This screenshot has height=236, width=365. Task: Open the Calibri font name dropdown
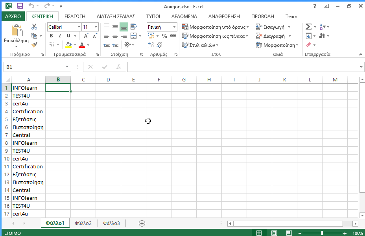[79, 27]
